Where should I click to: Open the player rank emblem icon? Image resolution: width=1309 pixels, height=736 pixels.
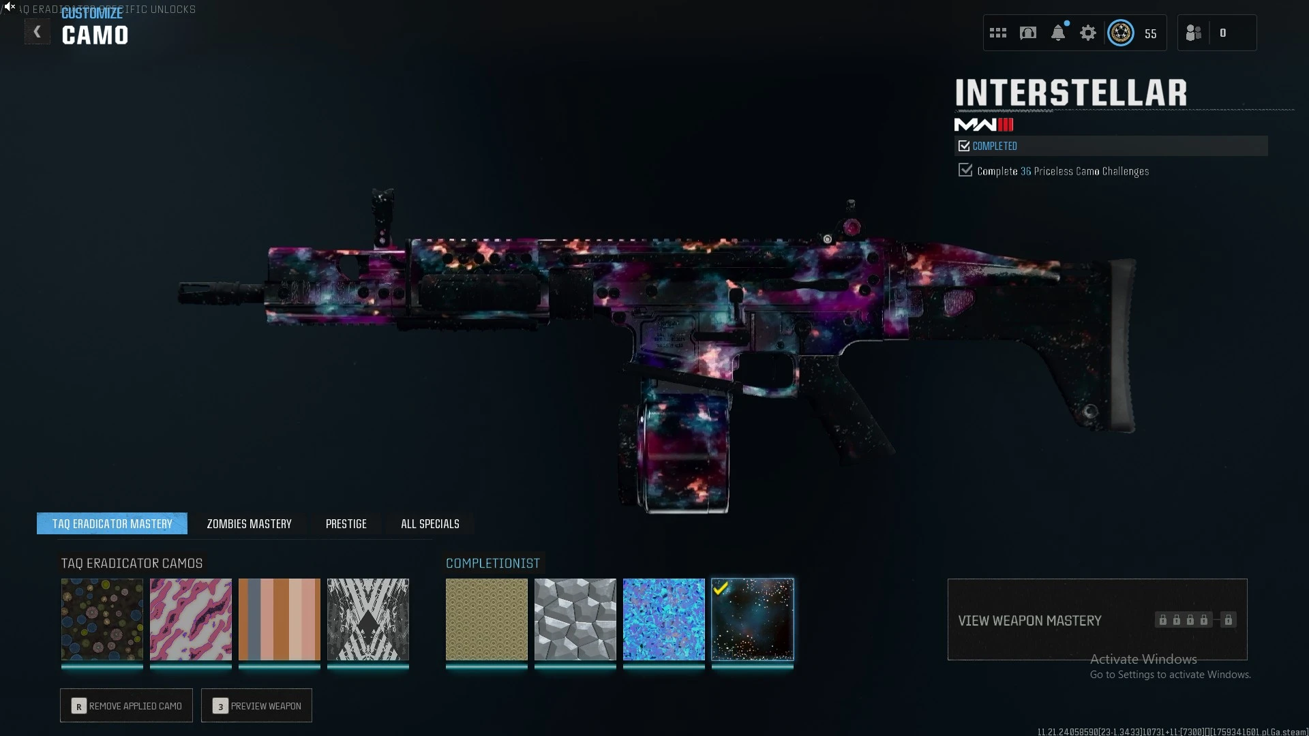[1120, 33]
